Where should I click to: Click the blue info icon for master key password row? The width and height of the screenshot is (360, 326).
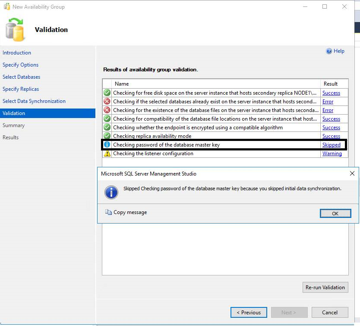107,144
